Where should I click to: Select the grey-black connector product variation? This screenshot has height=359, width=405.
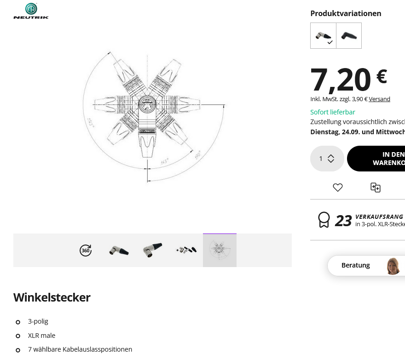(x=323, y=35)
